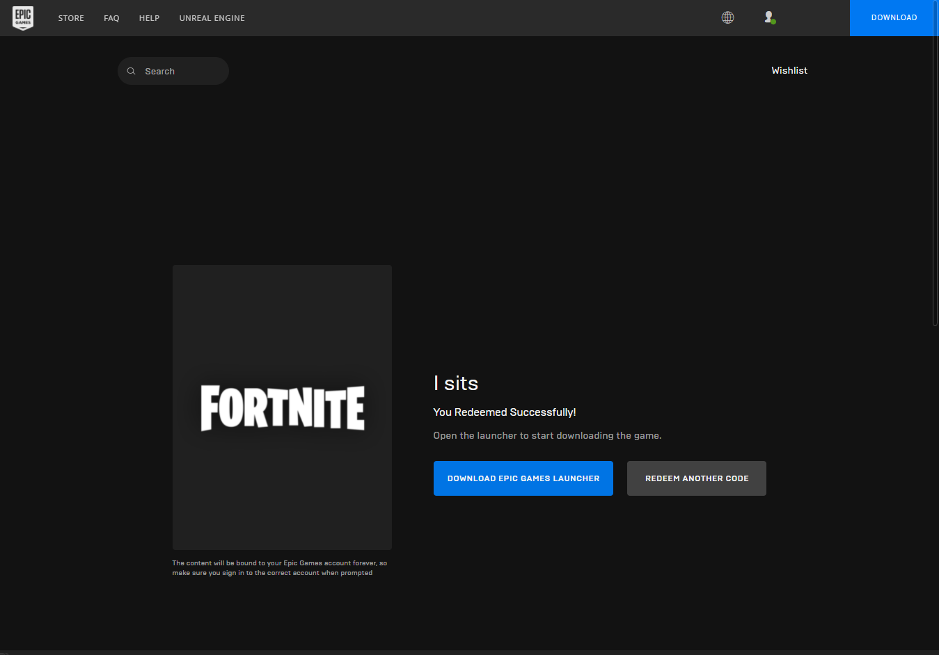Click 'Open the launcher to start downloading' text
Image resolution: width=939 pixels, height=655 pixels.
click(547, 435)
